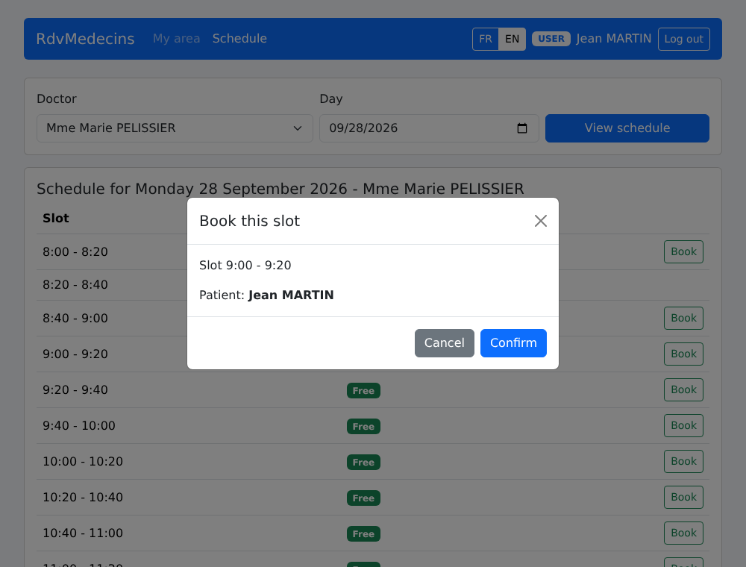Log out of the account
This screenshot has width=746, height=567.
(683, 39)
